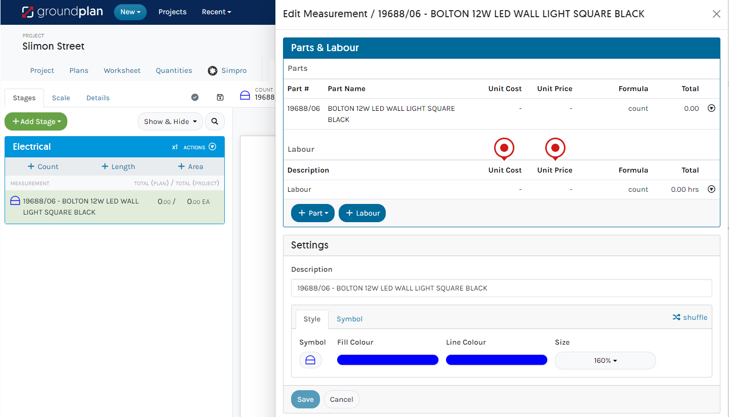
Task: Add an Area measurement to Electrical
Action: [190, 166]
